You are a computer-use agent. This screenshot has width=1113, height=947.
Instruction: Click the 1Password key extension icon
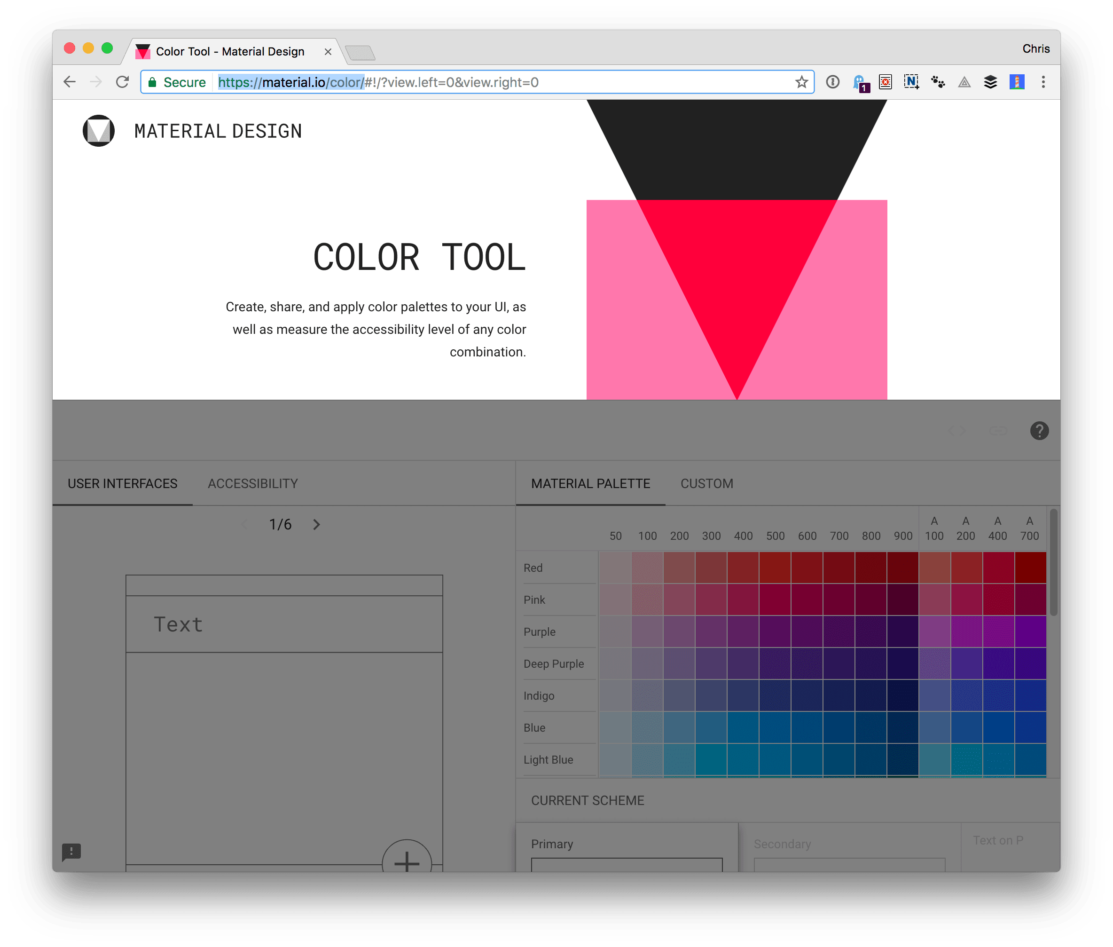click(x=833, y=82)
